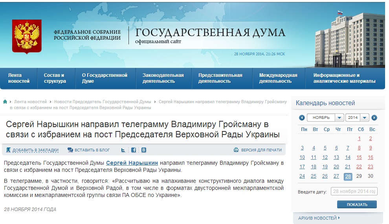Click the bookmark icon beside Добавить в закладки
The width and height of the screenshot is (389, 224).
(x=8, y=150)
